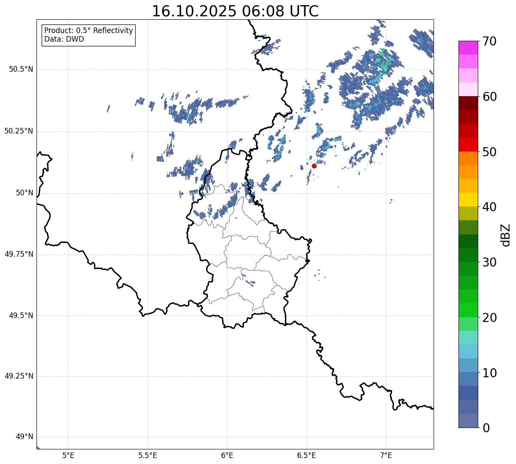Click the 50 tick on colorbar

coord(489,152)
